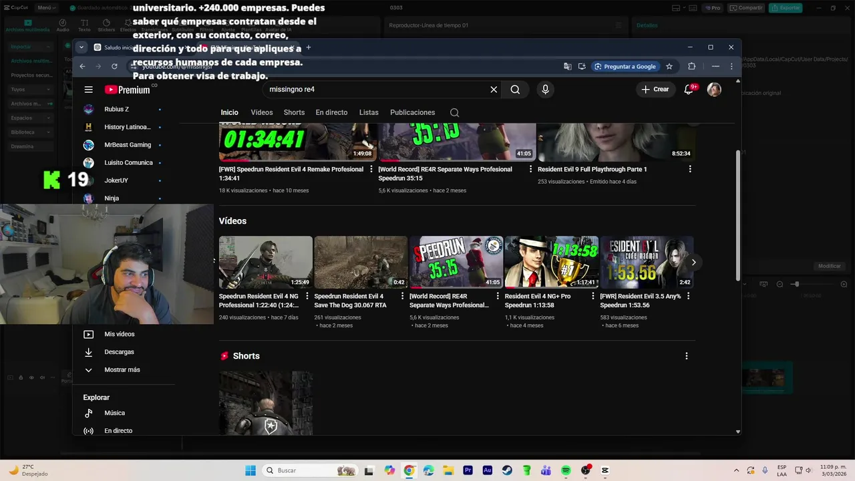Switch to the Inicio channel tab
The image size is (855, 481).
click(229, 113)
